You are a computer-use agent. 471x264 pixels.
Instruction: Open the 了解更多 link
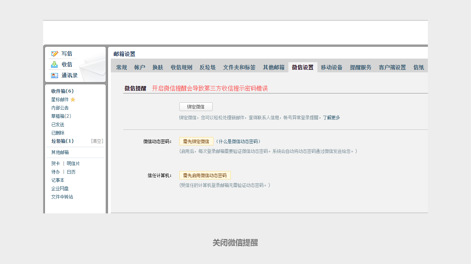pyautogui.click(x=331, y=118)
